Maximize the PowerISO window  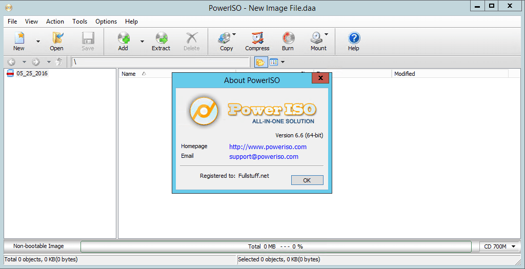pyautogui.click(x=492, y=6)
